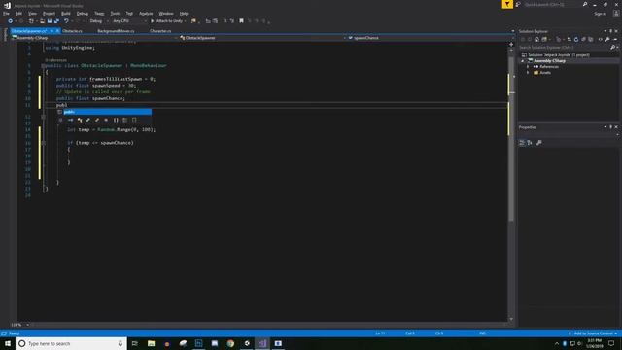
Task: Click the wrench Properties icon in Solution Explorer
Action: [x=607, y=39]
